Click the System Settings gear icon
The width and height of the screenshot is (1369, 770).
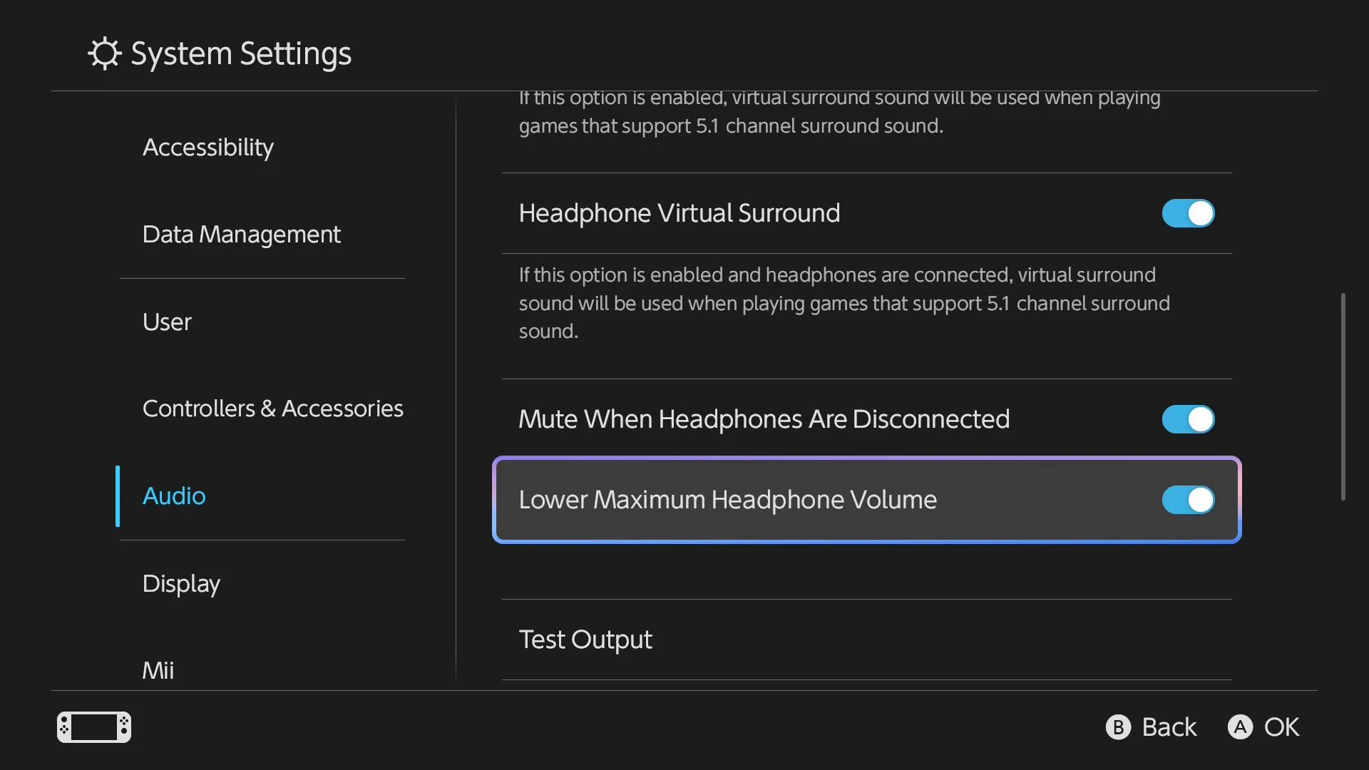(x=104, y=53)
